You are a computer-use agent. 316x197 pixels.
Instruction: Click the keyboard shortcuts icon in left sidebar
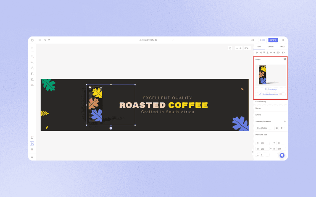[32, 149]
